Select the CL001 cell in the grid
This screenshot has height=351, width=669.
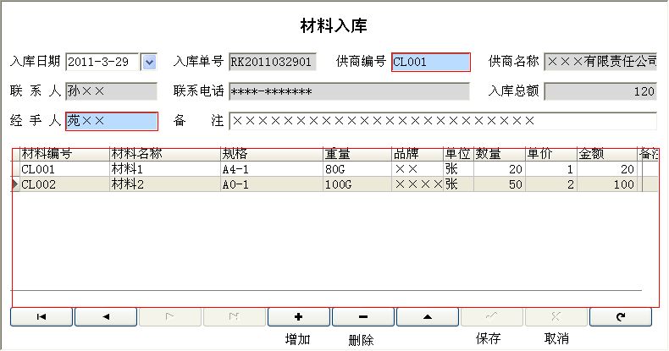point(65,169)
